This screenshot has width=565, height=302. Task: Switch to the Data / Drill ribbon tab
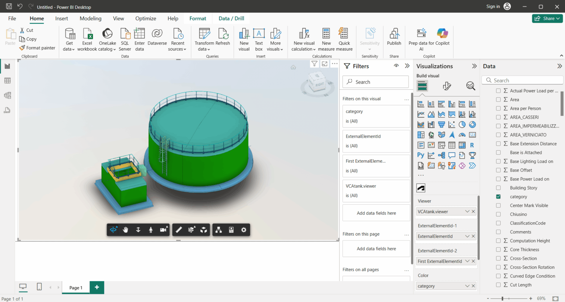pos(231,18)
